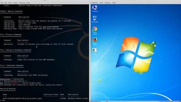Click the 'Start a video chat' description

(27, 23)
